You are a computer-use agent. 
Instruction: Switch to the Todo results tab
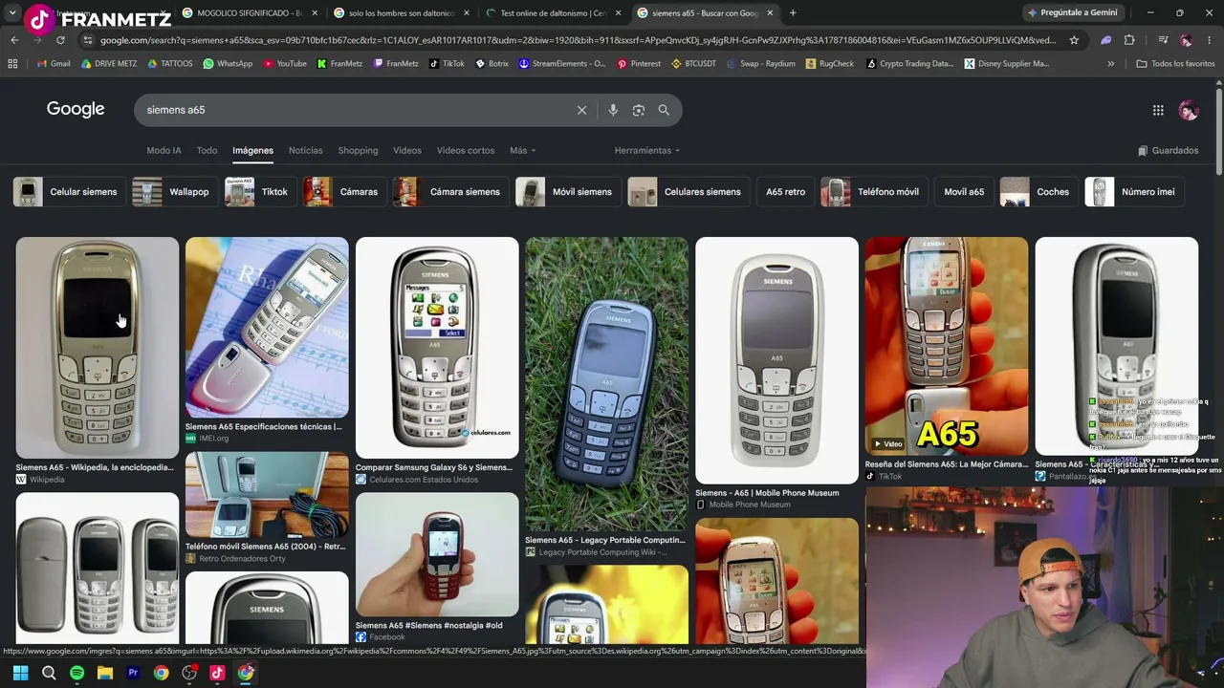click(207, 150)
